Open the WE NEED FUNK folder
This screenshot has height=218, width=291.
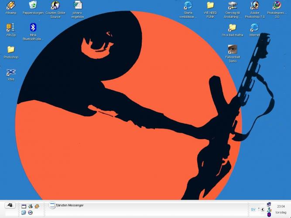[210, 6]
